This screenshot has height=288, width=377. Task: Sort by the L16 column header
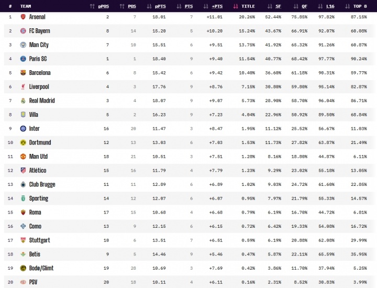tap(326, 6)
